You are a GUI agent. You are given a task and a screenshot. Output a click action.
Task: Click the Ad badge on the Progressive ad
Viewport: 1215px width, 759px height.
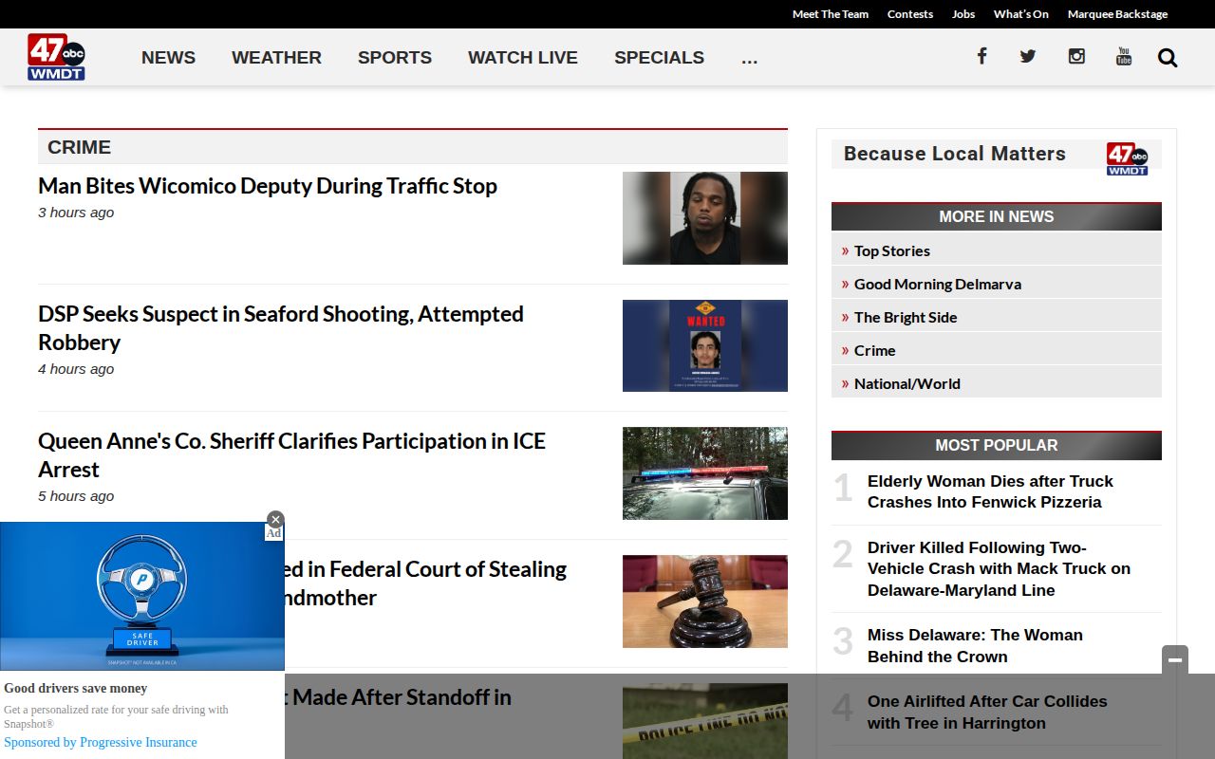click(273, 533)
